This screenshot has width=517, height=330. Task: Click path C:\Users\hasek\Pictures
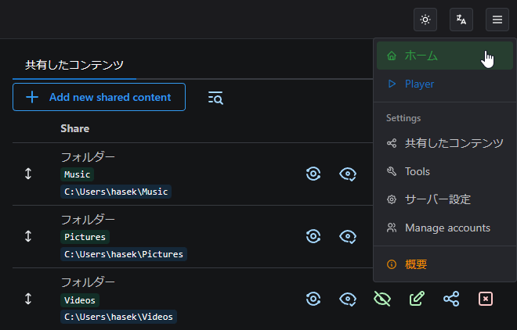(x=124, y=254)
